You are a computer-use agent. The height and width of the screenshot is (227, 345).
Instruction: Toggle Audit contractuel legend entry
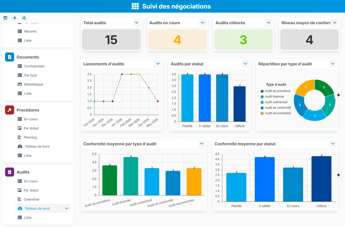click(274, 102)
